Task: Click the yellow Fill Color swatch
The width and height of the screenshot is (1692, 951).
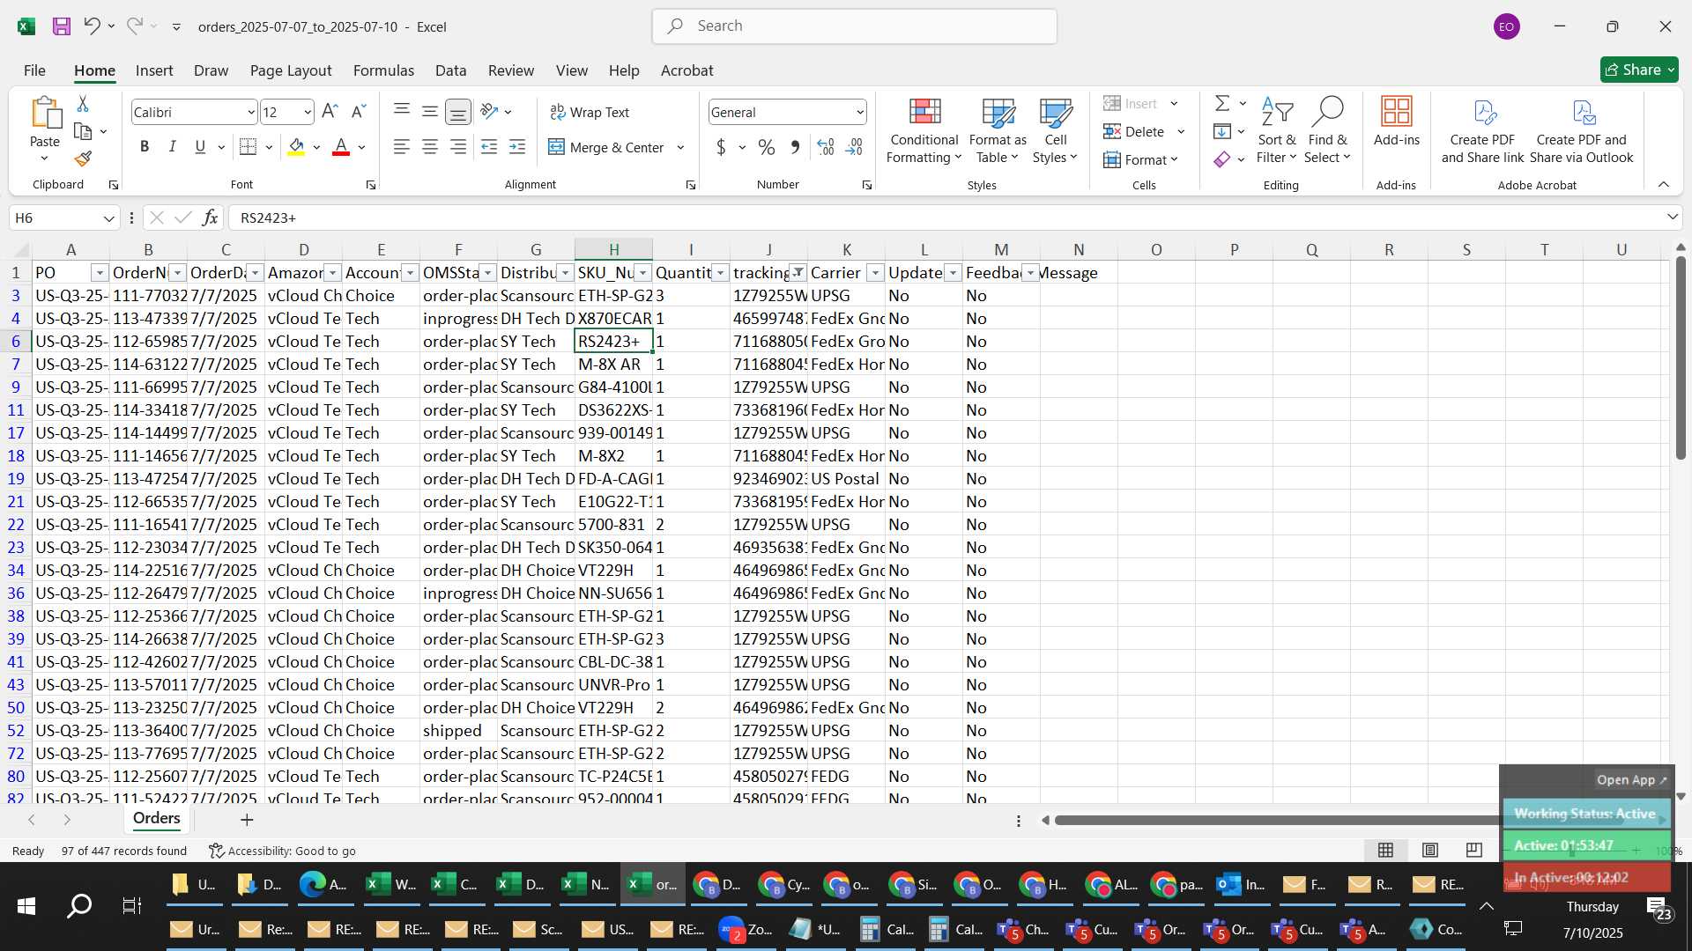Action: click(296, 147)
